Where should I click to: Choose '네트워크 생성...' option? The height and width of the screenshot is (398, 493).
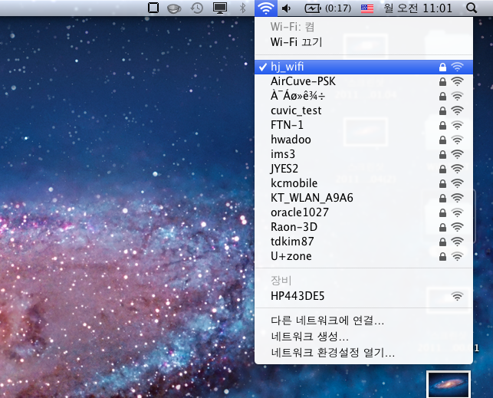click(x=363, y=337)
